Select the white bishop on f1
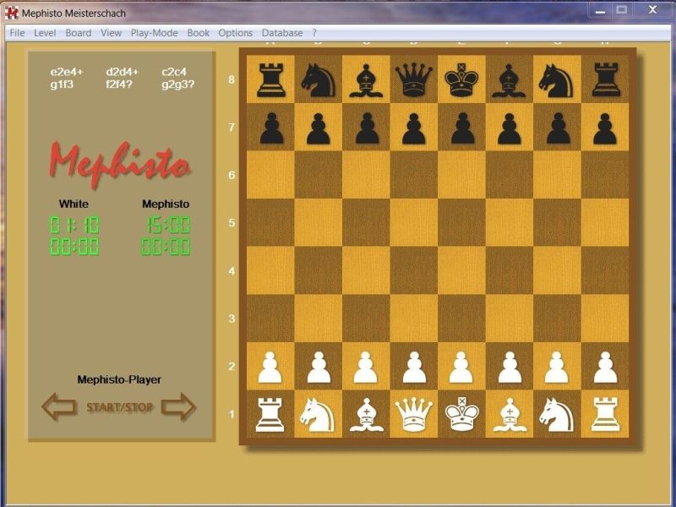This screenshot has height=507, width=676. coord(510,415)
